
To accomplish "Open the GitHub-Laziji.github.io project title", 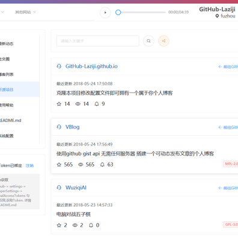I will point(91,66).
